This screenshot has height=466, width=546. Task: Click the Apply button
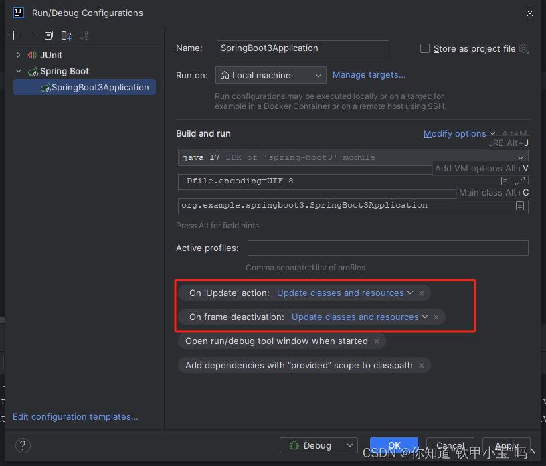[507, 445]
